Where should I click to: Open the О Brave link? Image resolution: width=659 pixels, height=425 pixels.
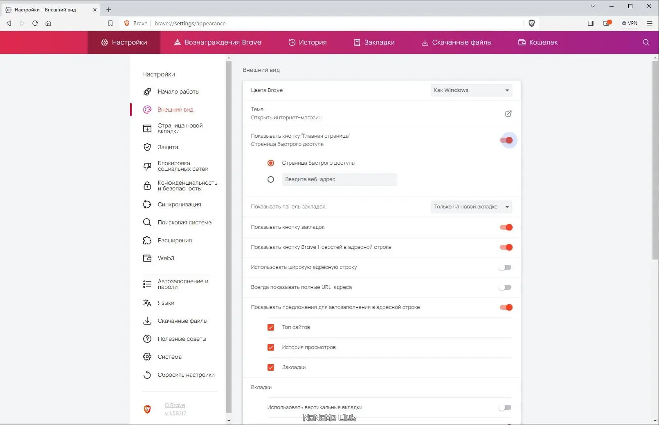click(175, 405)
